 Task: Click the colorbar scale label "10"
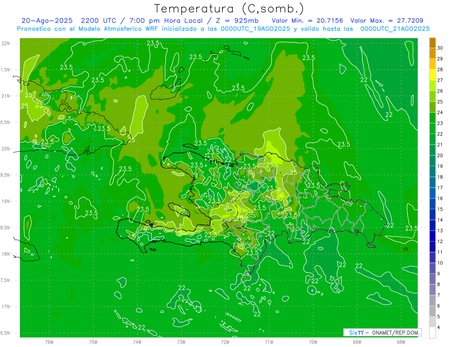click(440, 263)
